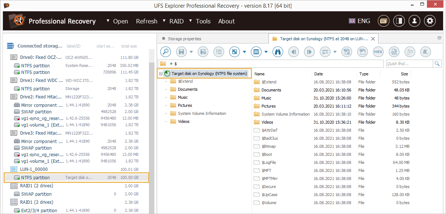Select the $MFT file row
Viewport: 446px width, 214px height.
tap(332, 170)
